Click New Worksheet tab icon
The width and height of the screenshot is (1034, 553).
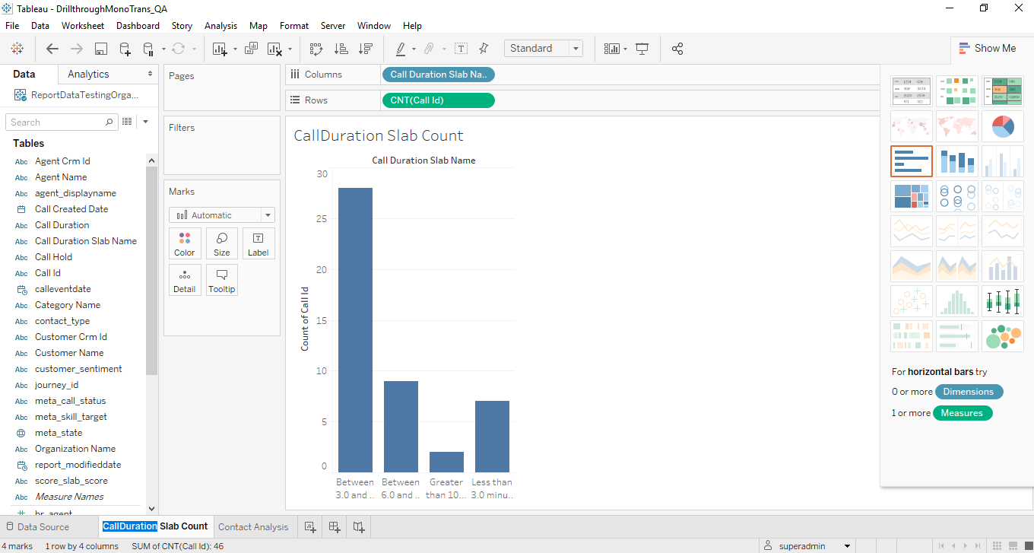point(310,526)
